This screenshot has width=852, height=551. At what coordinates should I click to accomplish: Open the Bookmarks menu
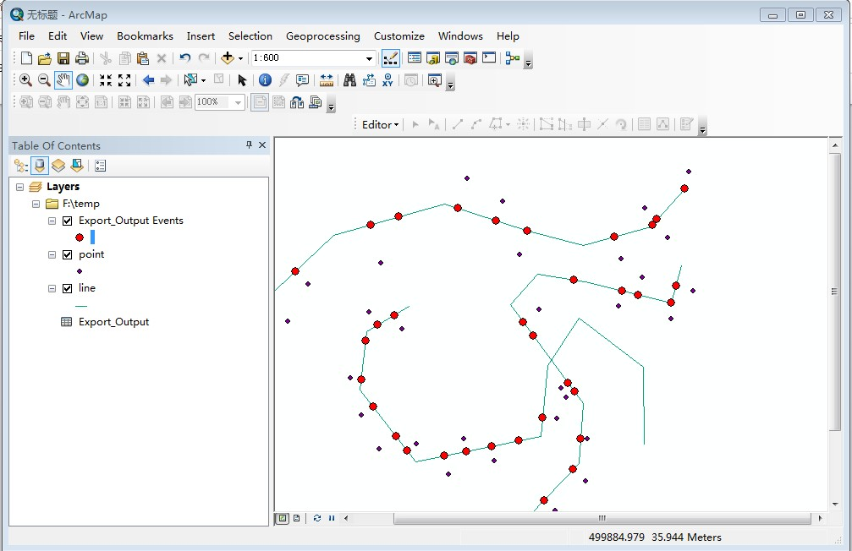(145, 35)
